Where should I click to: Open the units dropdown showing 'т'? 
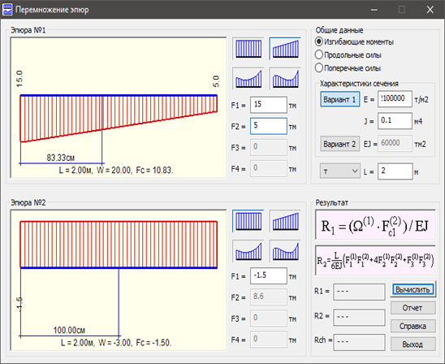pyautogui.click(x=340, y=171)
